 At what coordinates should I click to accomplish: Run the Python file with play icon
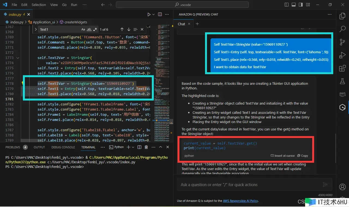pyautogui.click(x=149, y=14)
